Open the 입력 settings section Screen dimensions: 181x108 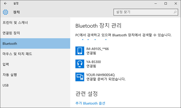tap(35, 64)
